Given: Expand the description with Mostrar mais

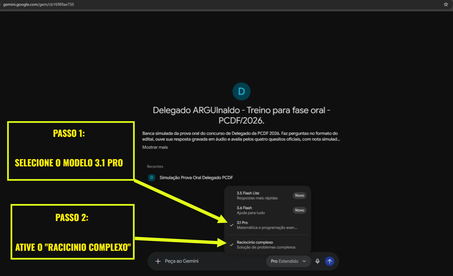Looking at the screenshot, I should tap(155, 147).
